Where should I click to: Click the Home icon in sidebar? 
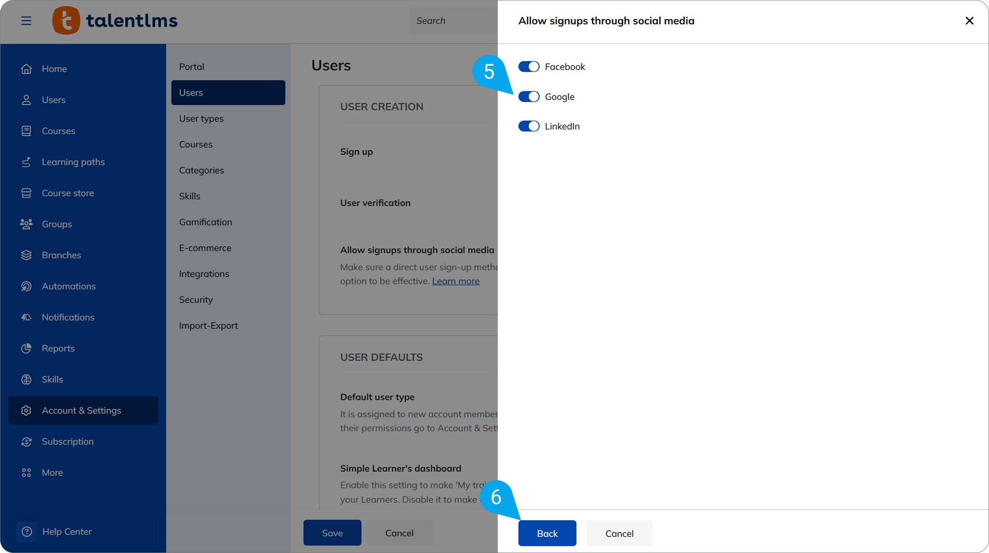(26, 69)
